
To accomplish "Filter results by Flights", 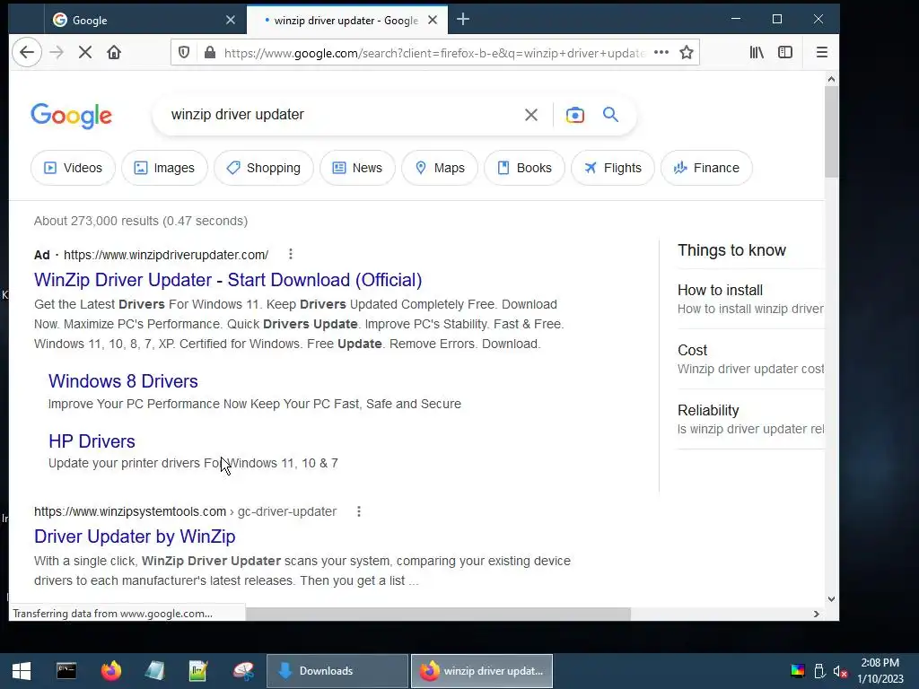I will [x=613, y=168].
